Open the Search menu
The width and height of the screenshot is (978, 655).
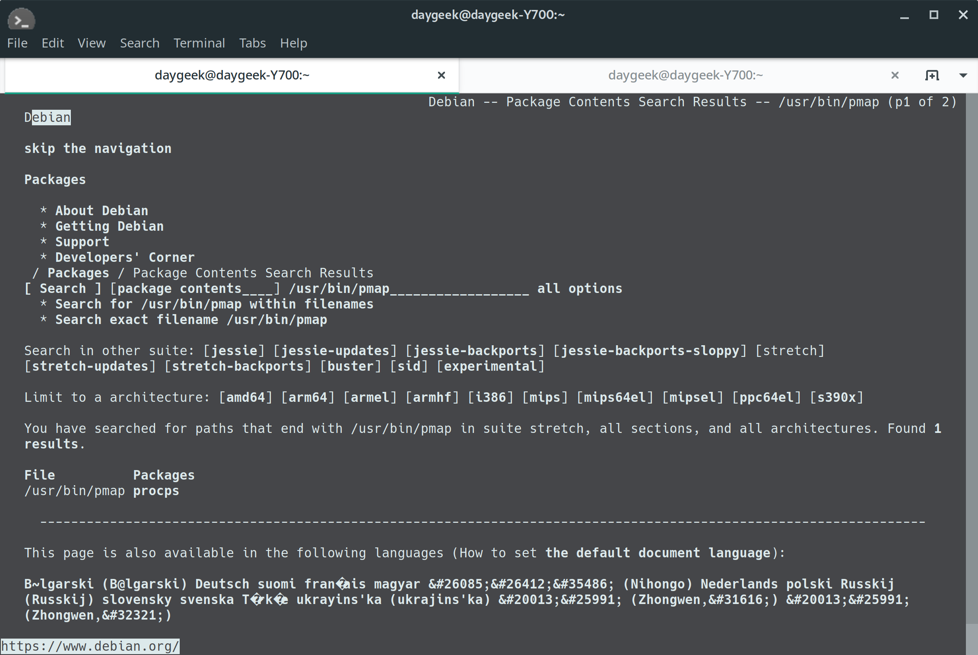click(x=140, y=43)
